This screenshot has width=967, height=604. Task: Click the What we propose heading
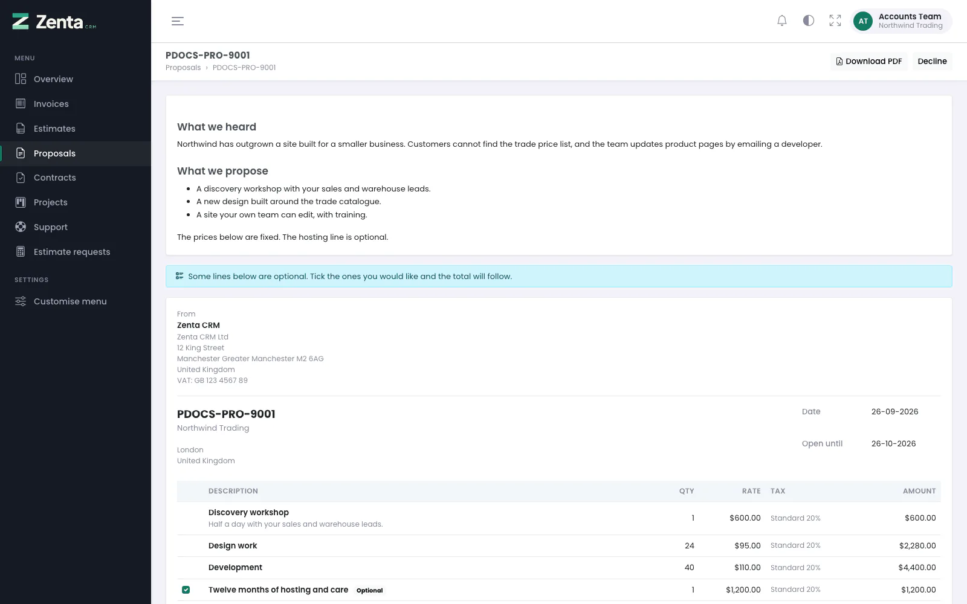222,172
